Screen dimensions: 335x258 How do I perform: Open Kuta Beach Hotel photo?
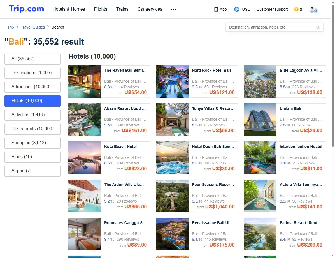(x=85, y=157)
